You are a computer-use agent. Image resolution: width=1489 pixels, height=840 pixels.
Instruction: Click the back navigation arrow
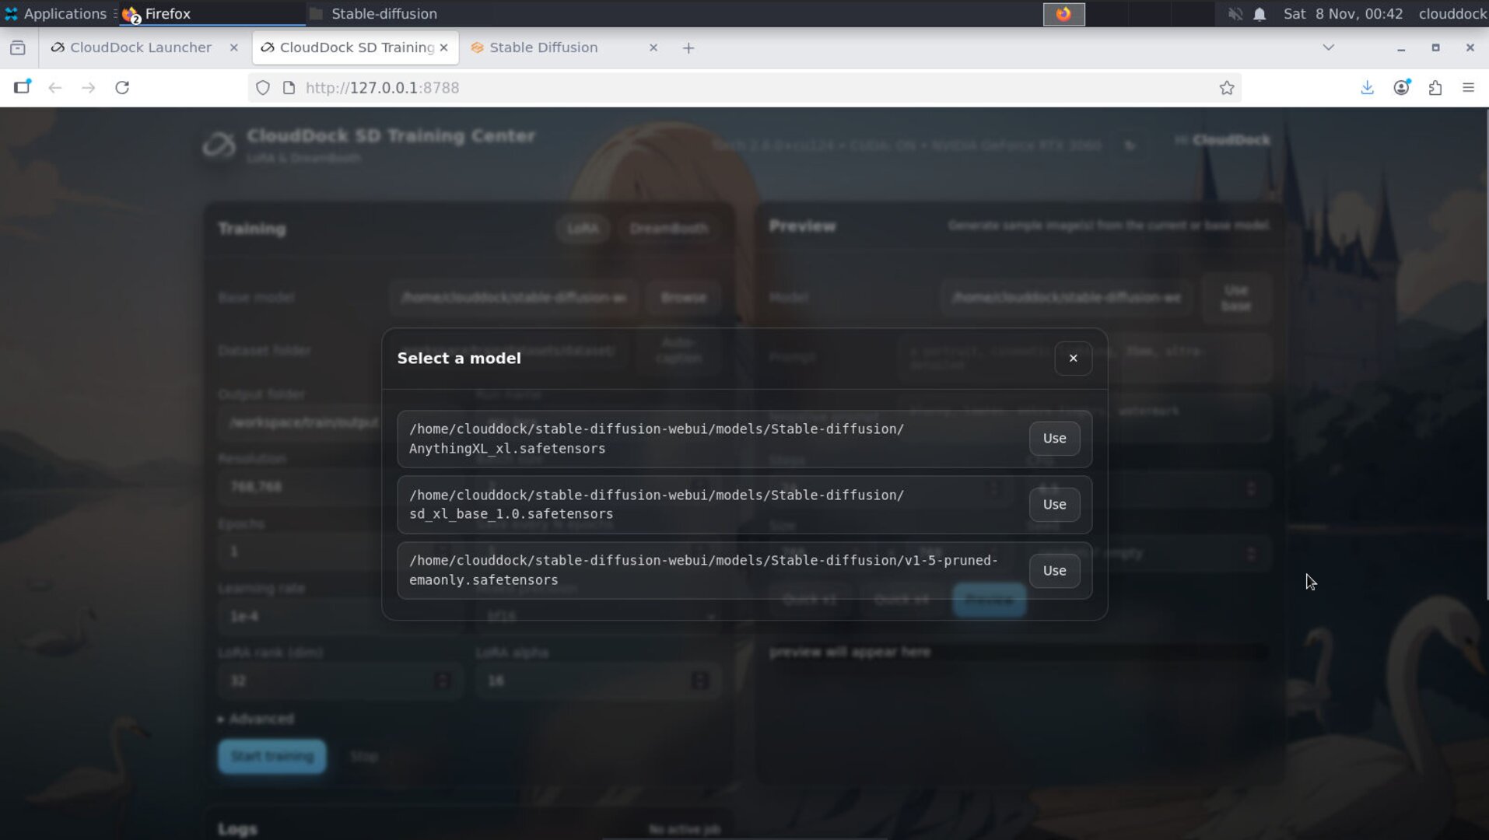[x=55, y=88]
